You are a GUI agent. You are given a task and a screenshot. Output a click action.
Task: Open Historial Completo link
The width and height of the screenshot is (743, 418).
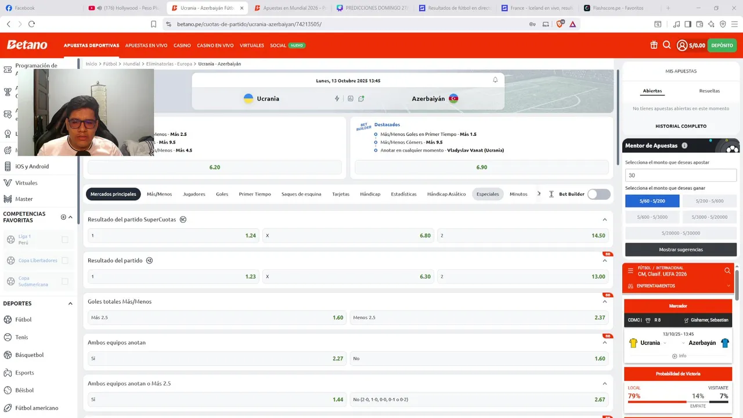[681, 126]
